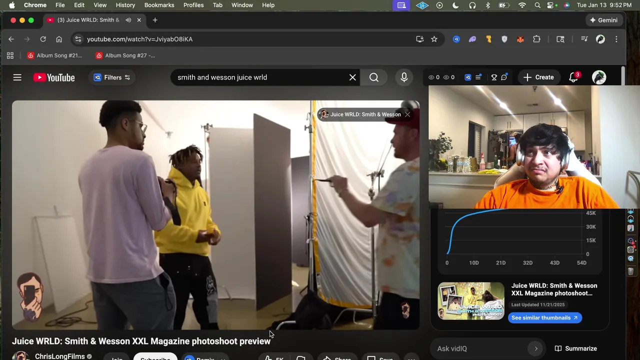Open the Wi-Fi status menu
Image resolution: width=640 pixels, height=360 pixels.
pyautogui.click(x=522, y=5)
